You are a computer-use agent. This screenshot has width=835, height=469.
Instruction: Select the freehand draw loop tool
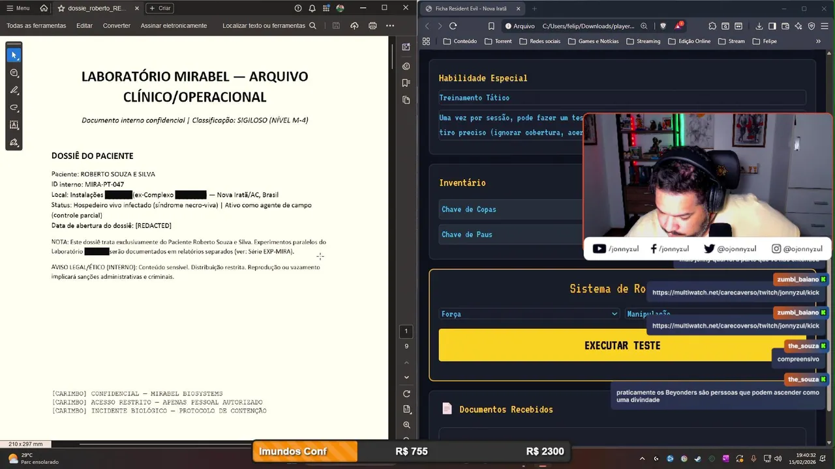(x=14, y=107)
